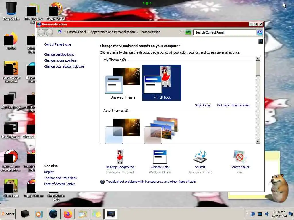
Task: Click Troubleshoot problems with transparency link
Action: pyautogui.click(x=151, y=182)
